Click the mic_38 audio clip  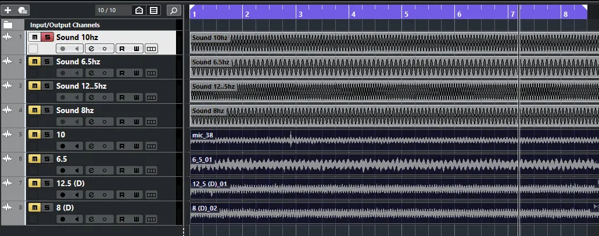point(349,140)
